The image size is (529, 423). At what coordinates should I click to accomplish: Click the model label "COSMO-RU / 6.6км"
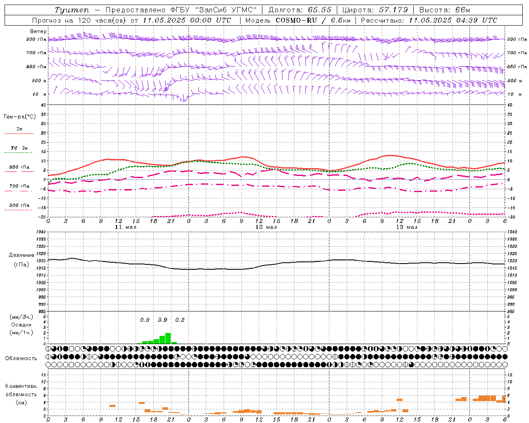click(x=313, y=20)
